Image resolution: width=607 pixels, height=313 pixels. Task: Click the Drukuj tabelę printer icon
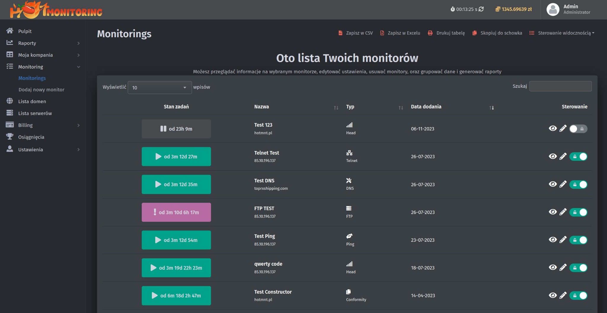(429, 33)
